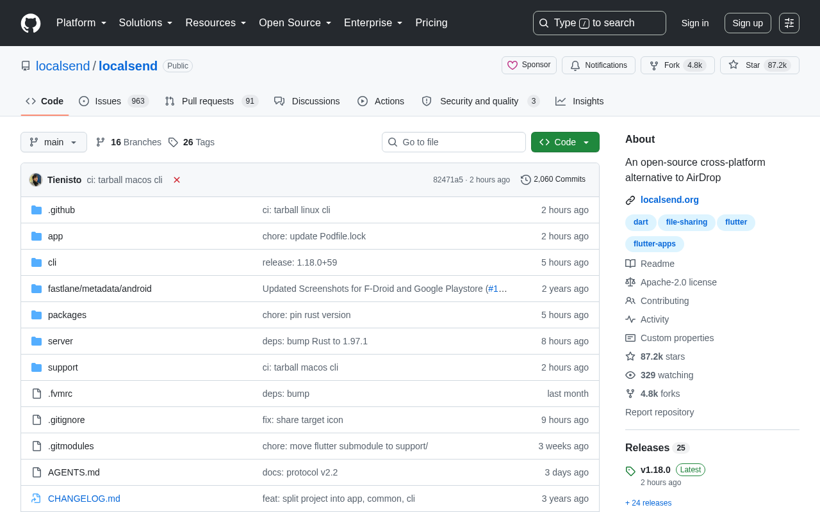Click the flutter-apps topic tag
Image resolution: width=820 pixels, height=512 pixels.
[x=655, y=244]
